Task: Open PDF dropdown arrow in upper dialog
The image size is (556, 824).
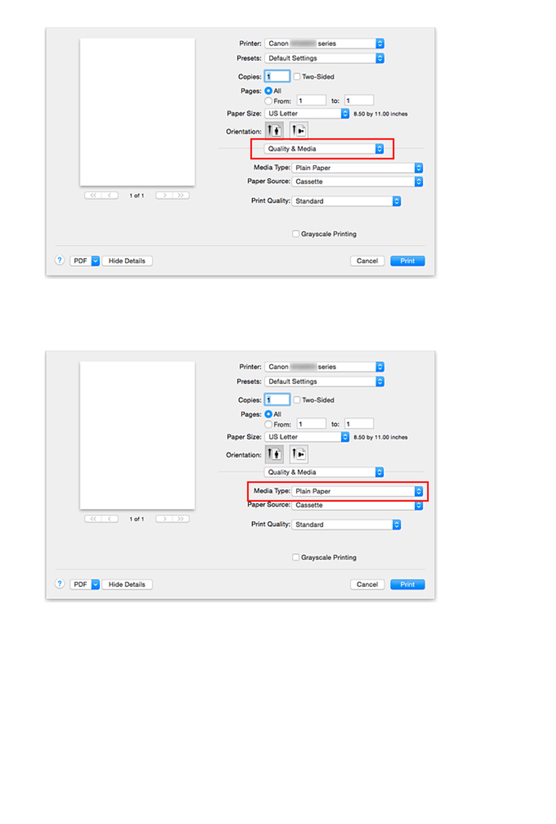Action: (95, 261)
